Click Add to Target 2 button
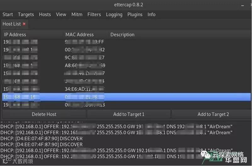 pyautogui.click(x=212, y=114)
